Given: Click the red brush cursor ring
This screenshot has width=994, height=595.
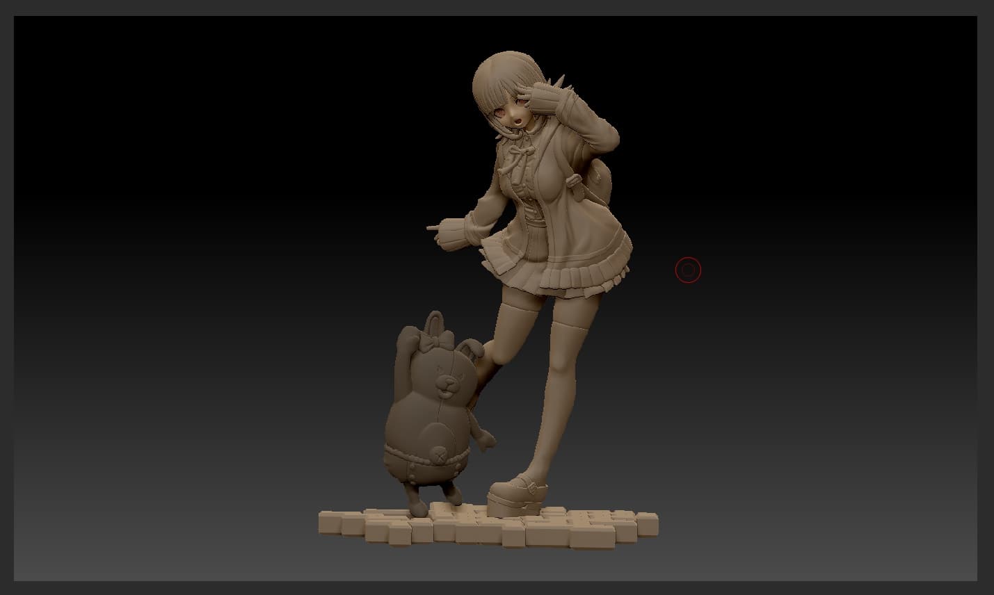Looking at the screenshot, I should pyautogui.click(x=688, y=270).
